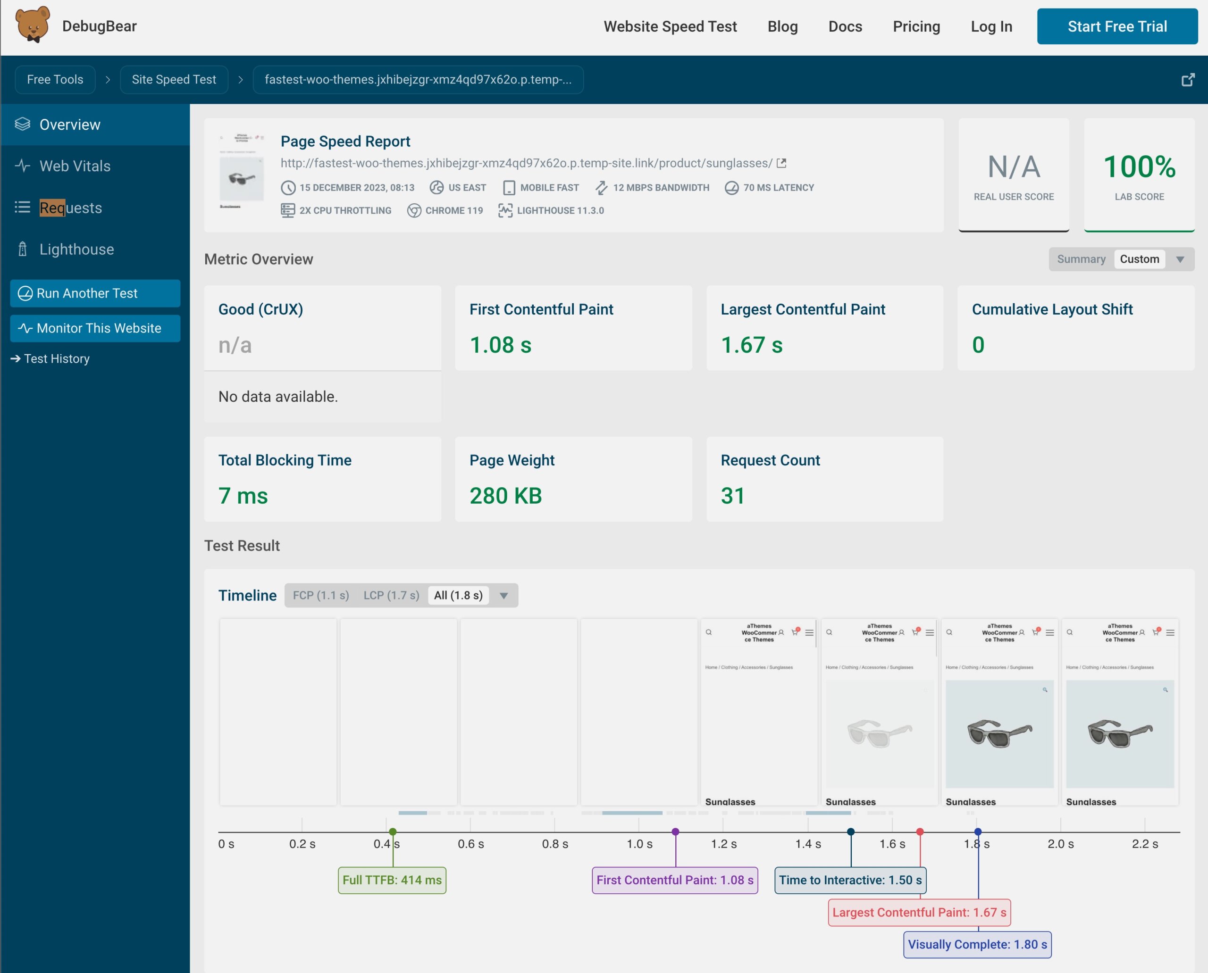This screenshot has width=1208, height=973.
Task: Click Run Another Test button
Action: point(95,293)
